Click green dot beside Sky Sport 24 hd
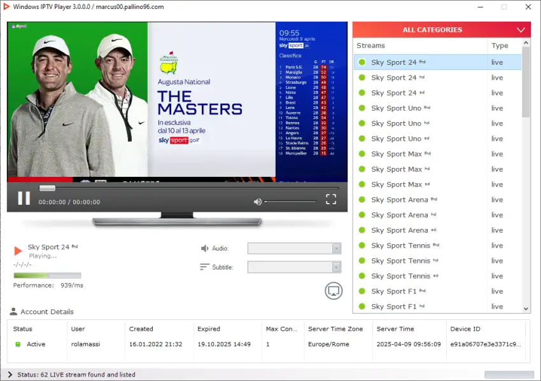 362,78
